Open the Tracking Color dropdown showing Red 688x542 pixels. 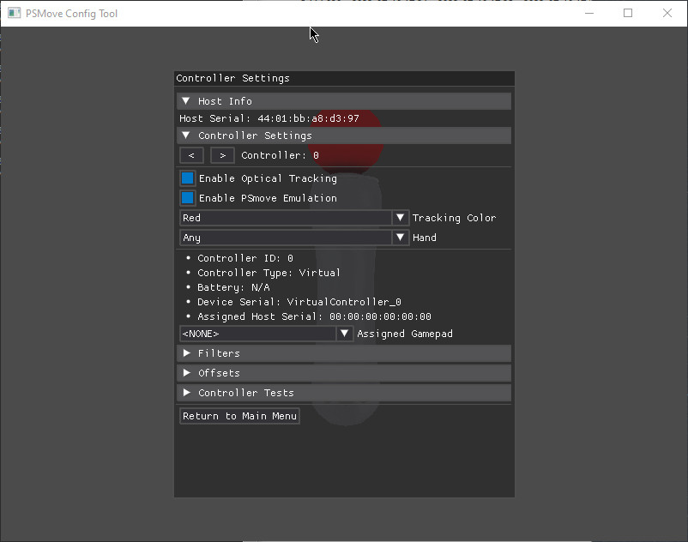(294, 218)
